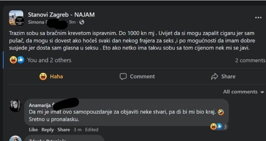266x141 pixels.
Task: View edit history via the Edited label
Action: point(91,130)
